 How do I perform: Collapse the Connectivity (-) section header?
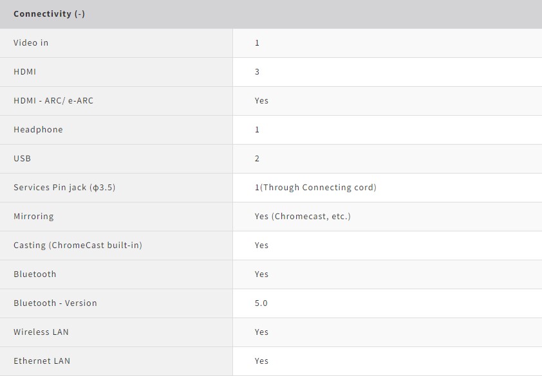(49, 14)
